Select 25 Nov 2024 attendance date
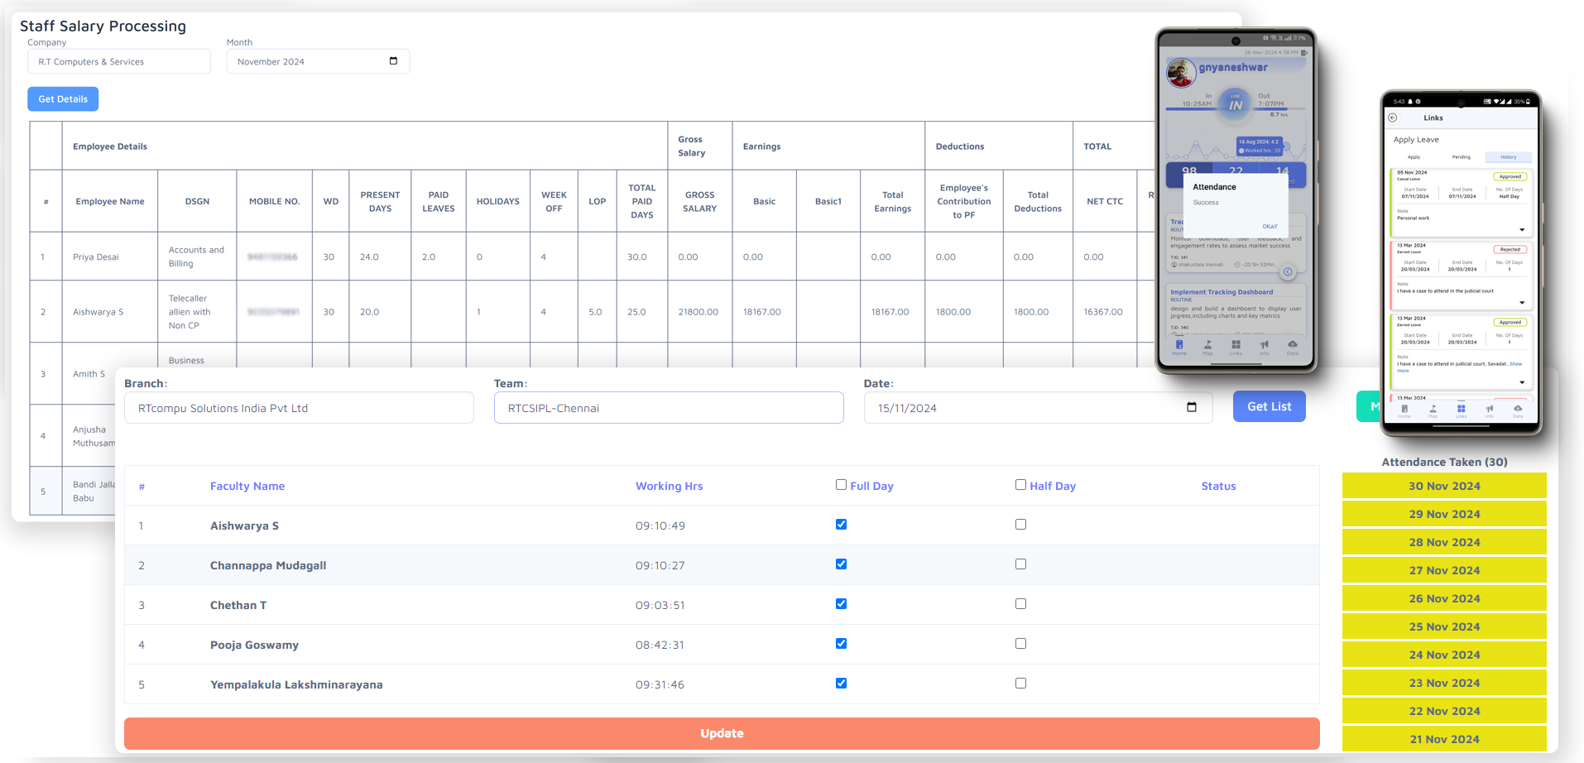 (x=1444, y=626)
